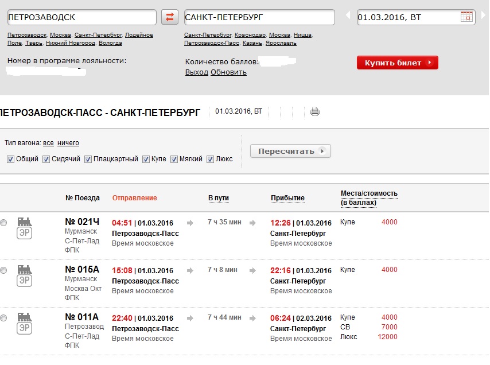The width and height of the screenshot is (490, 365).
Task: Click the departure station input field
Action: 81,17
